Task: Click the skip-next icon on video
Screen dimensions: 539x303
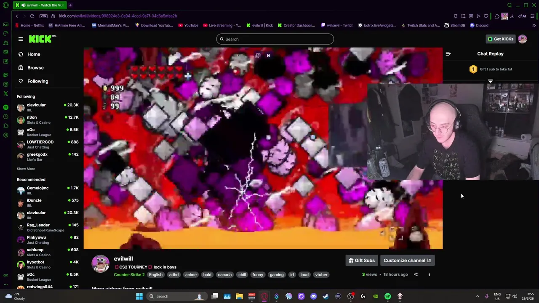Action: click(x=268, y=56)
